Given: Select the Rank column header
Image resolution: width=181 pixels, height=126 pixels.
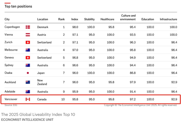Looking at the screenshot, I should [x=61, y=19].
